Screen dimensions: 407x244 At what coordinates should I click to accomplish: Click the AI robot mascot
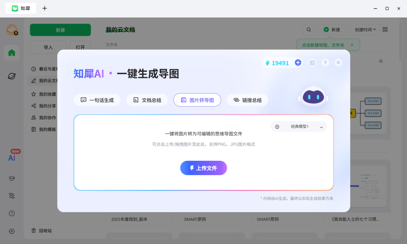313,96
